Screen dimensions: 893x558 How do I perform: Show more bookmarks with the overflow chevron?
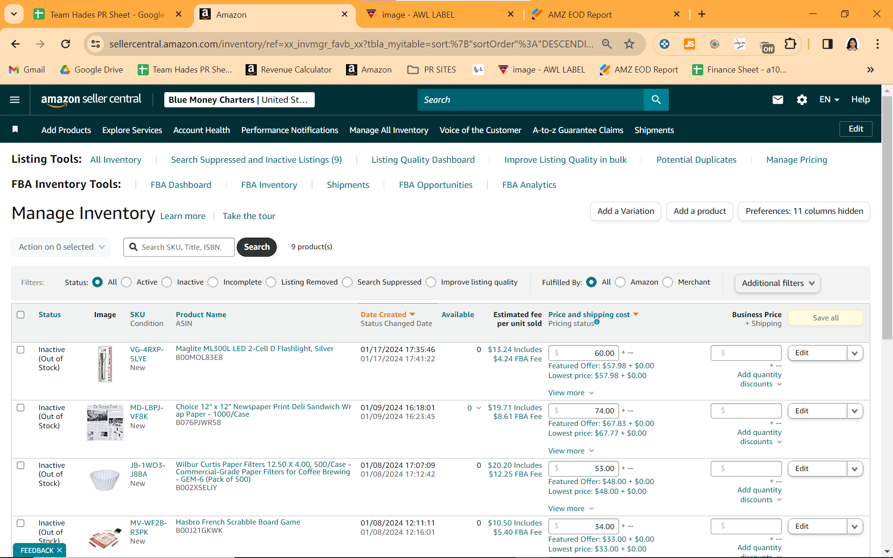(870, 70)
